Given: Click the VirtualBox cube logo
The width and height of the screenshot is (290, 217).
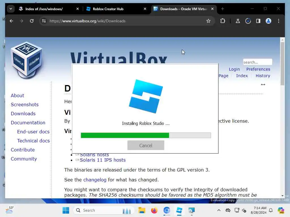Looking at the screenshot, I should click(x=26, y=60).
